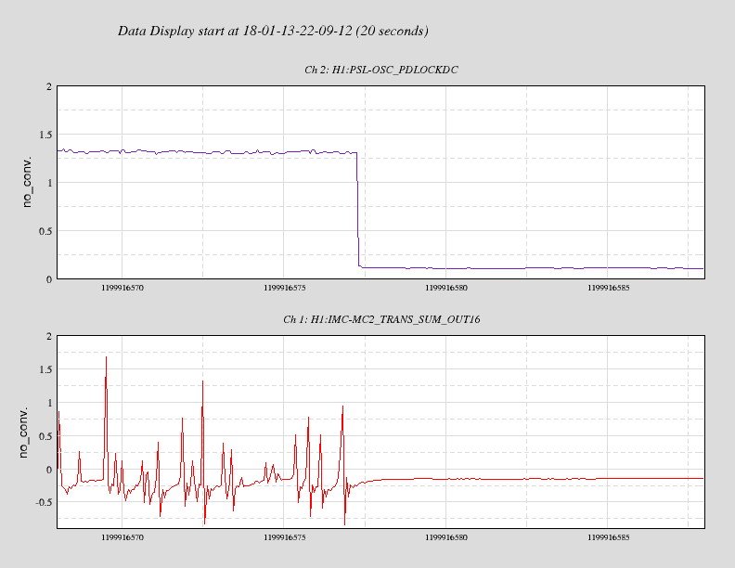Click the 1199916585 tick label under top plot

[611, 288]
